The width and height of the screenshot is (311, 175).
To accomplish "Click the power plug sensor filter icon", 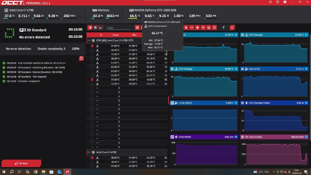I will pos(186,28).
